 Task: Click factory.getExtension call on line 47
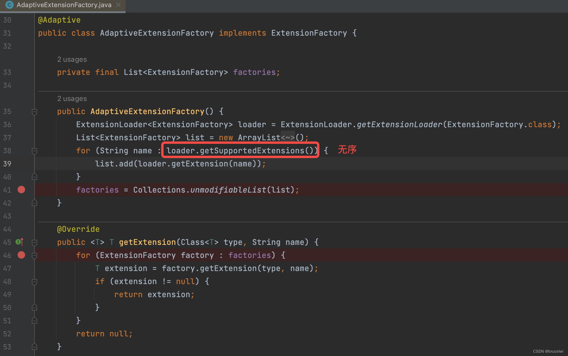click(209, 268)
